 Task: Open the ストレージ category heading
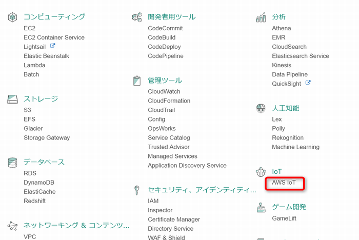tap(41, 99)
